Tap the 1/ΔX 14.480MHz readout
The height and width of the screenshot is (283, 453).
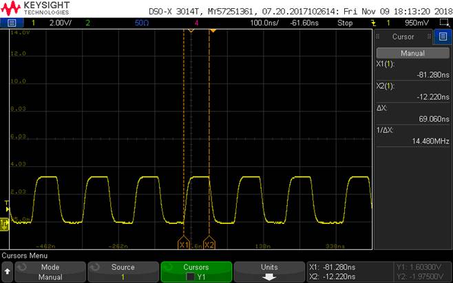coord(412,135)
